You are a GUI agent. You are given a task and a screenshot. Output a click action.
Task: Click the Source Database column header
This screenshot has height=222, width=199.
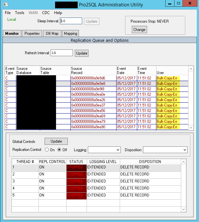pyautogui.click(x=28, y=70)
